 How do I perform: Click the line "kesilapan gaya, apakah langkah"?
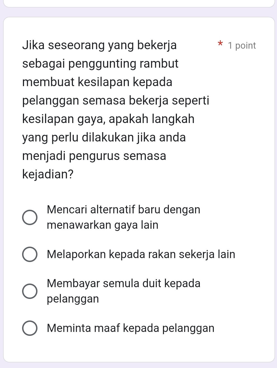point(108,119)
